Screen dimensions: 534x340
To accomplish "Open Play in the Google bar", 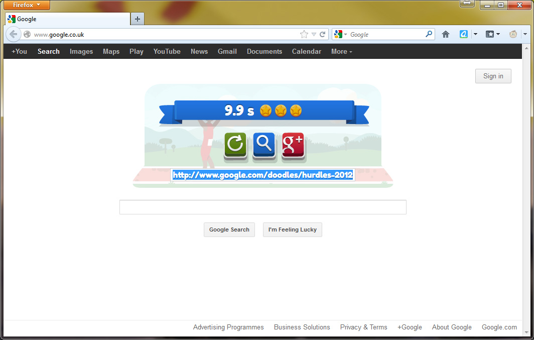I will point(136,51).
